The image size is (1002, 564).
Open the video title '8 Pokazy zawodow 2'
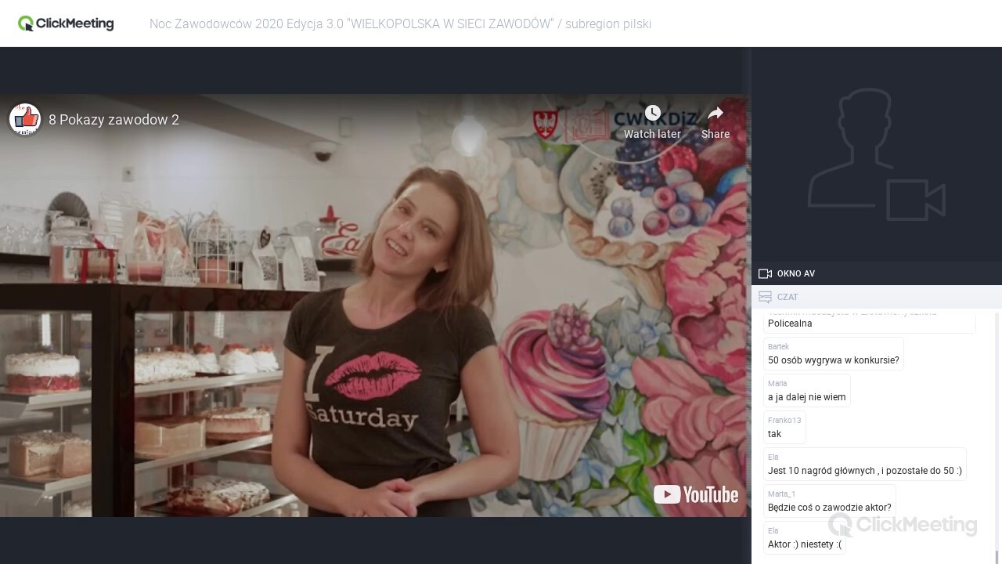click(x=114, y=120)
